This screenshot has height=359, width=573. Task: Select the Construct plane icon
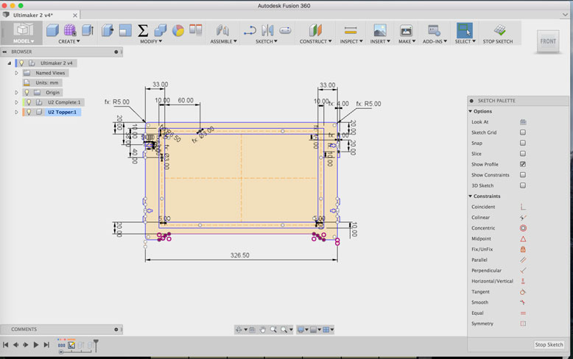[315, 30]
